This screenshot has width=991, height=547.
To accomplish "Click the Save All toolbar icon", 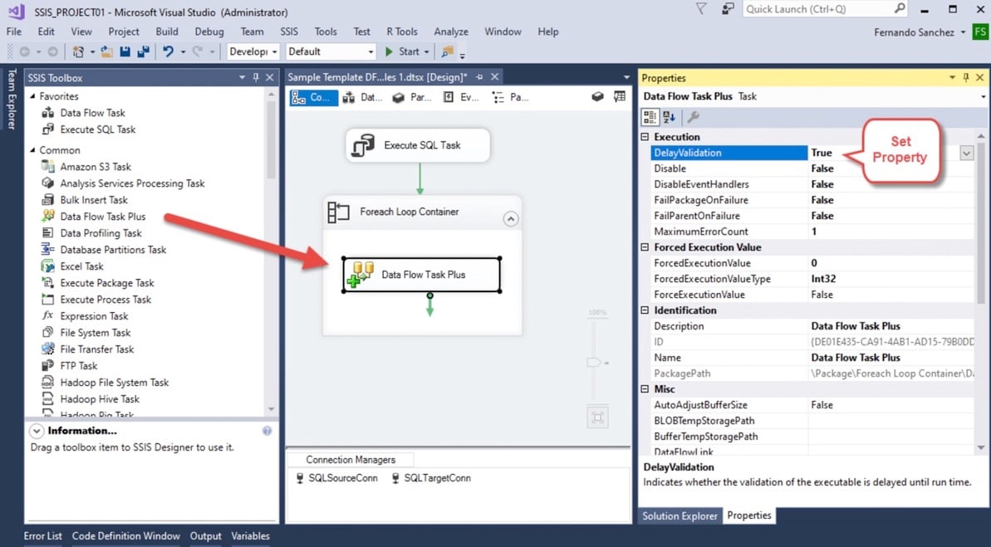I will click(x=144, y=51).
